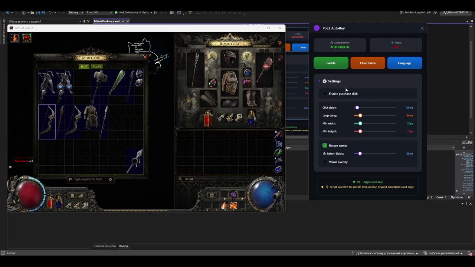The width and height of the screenshot is (475, 267).
Task: Close the PoE2 AutoBuy window
Action: click(422, 28)
